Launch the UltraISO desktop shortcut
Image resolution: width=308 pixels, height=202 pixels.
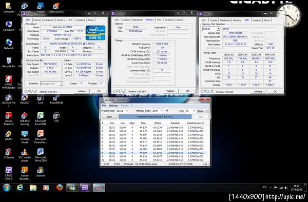(25, 99)
